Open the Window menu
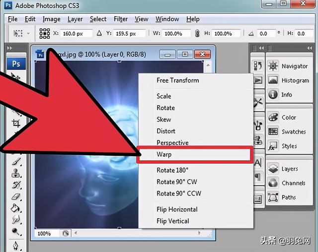318x252 pixels. click(167, 19)
